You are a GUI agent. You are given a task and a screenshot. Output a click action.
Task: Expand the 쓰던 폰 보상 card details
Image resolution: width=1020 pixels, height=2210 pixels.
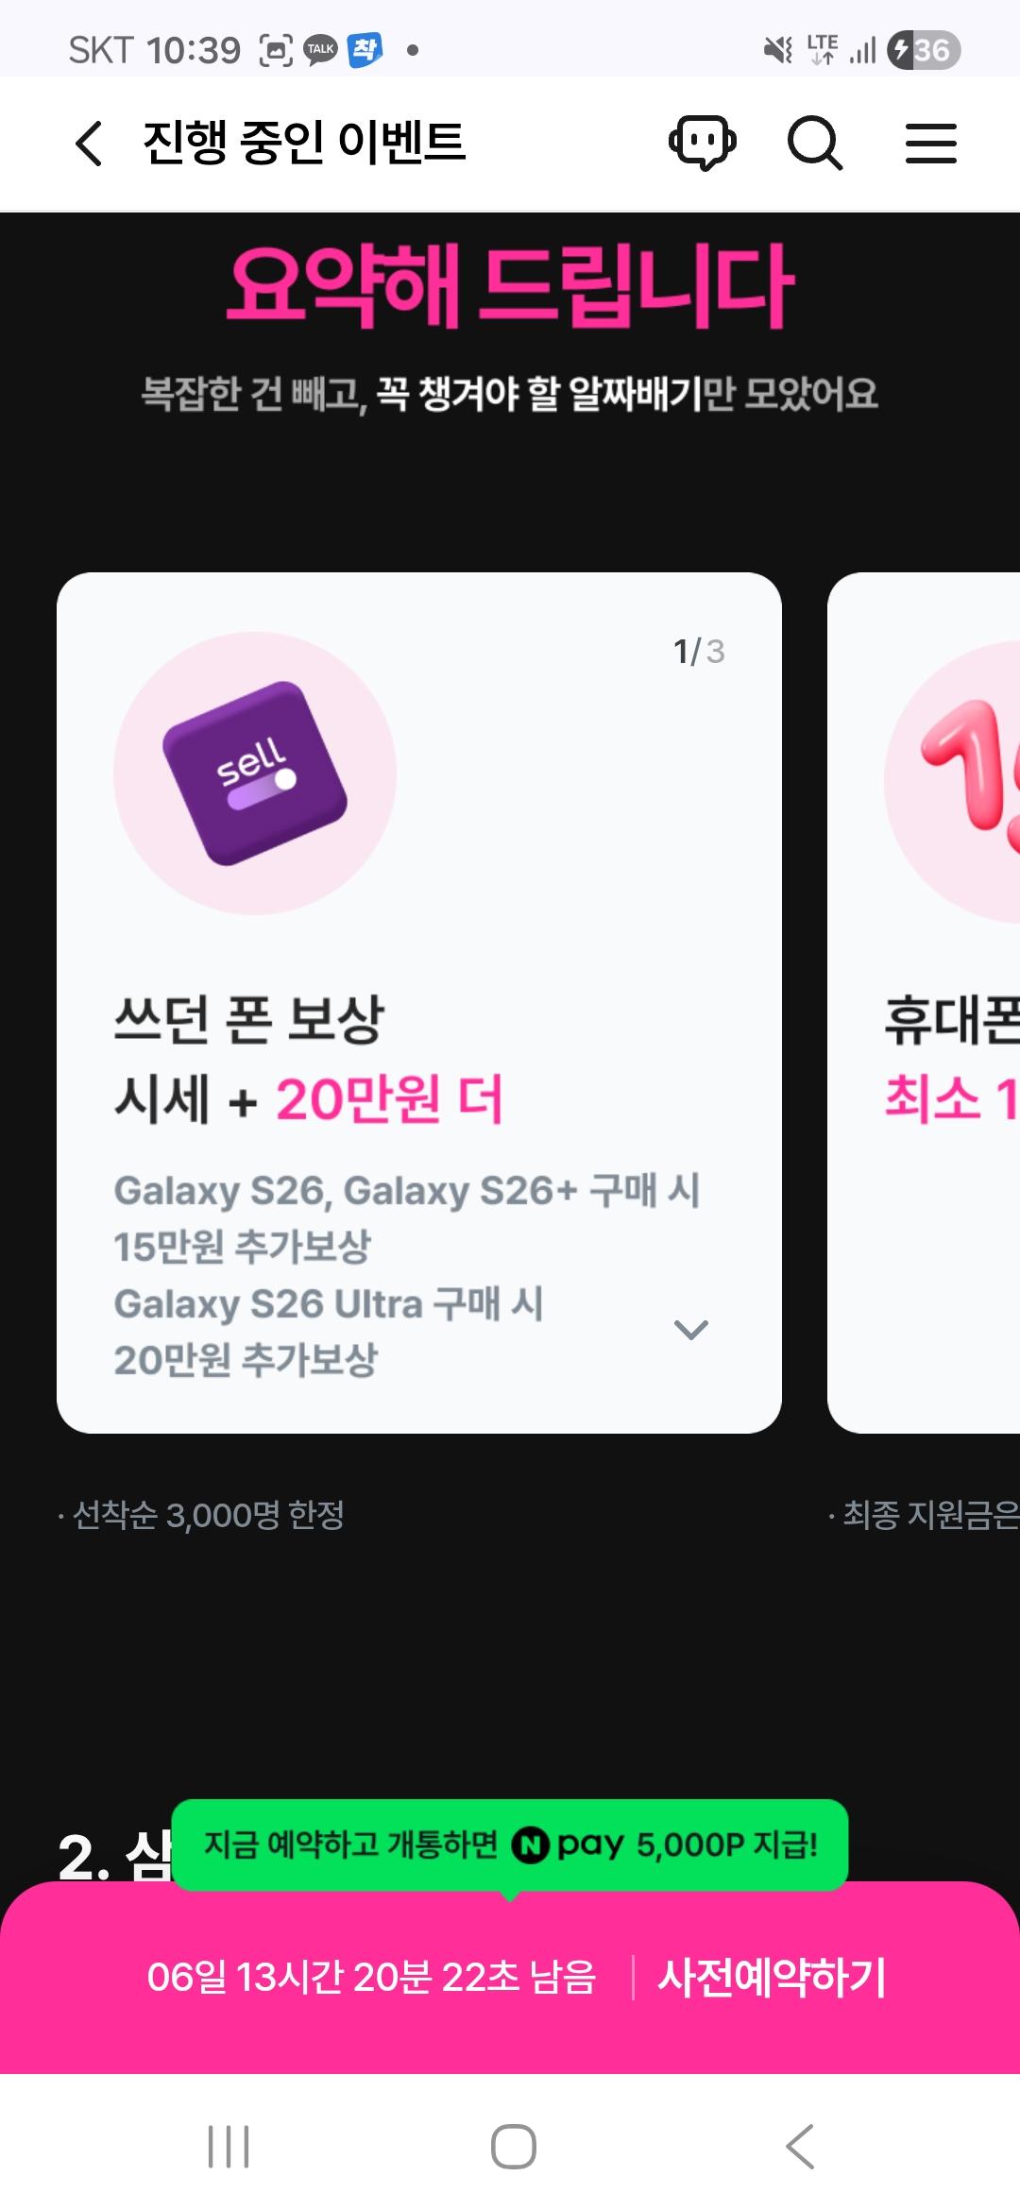click(691, 1330)
